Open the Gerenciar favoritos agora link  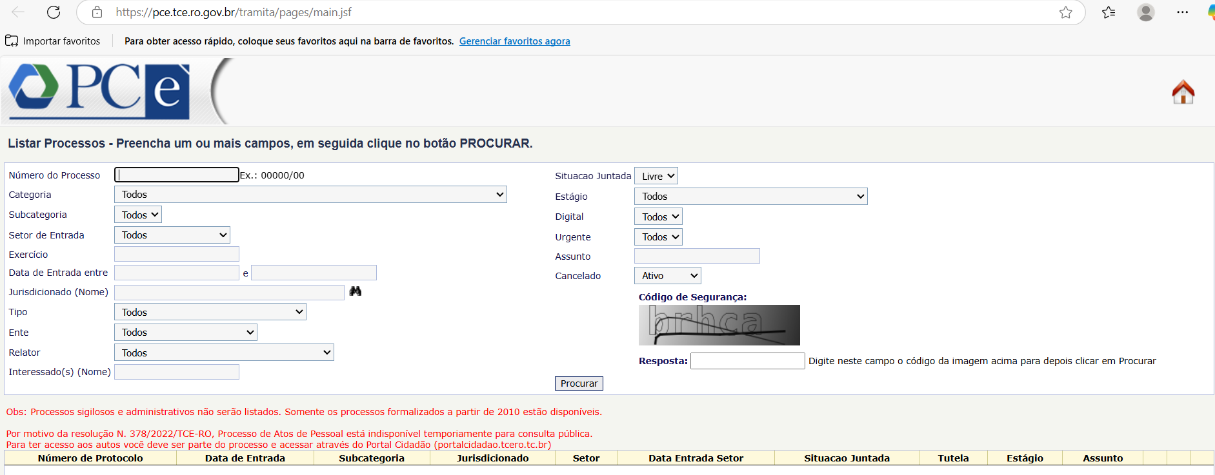514,41
